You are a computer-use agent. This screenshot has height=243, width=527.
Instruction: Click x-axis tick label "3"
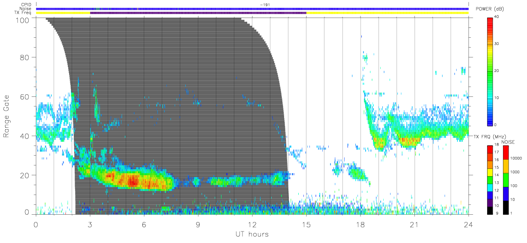tap(90, 224)
